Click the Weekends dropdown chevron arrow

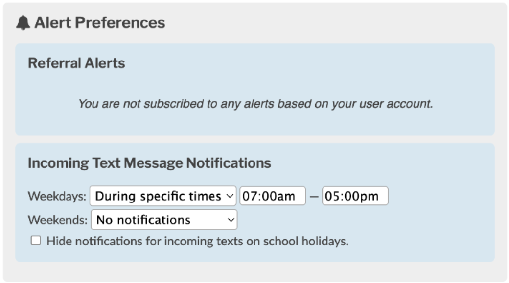click(231, 220)
